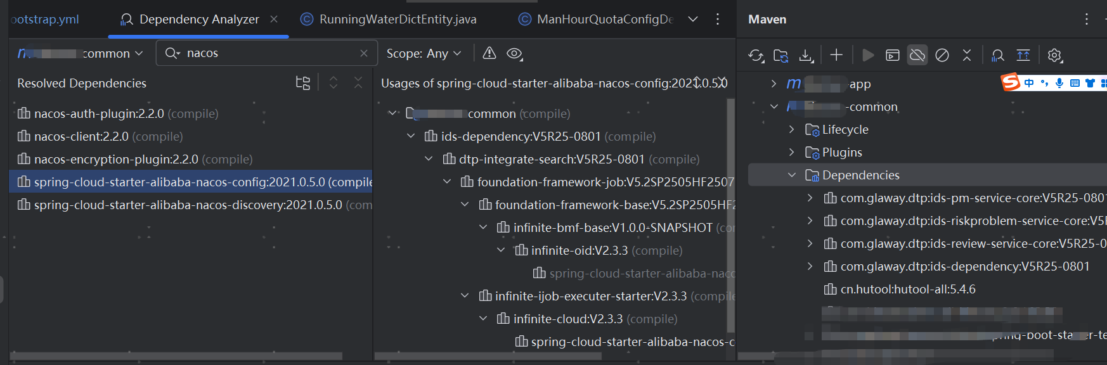Click the up-arrows icon in Maven toolbar

(x=1023, y=55)
